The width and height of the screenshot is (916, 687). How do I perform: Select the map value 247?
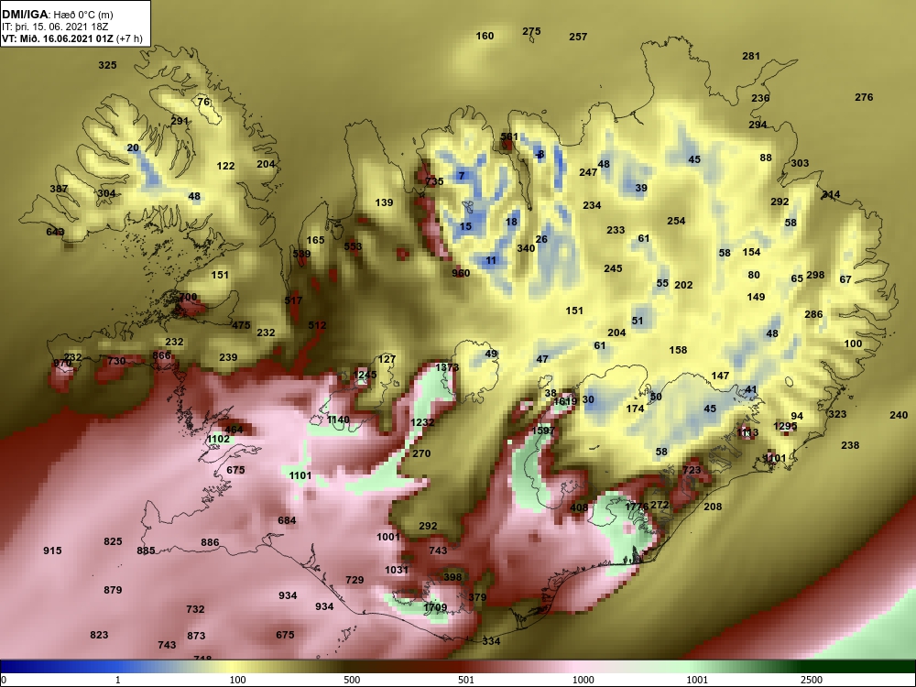pos(588,173)
